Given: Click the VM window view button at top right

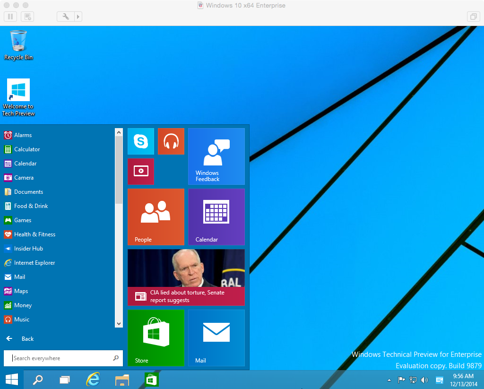Looking at the screenshot, I should pos(473,17).
